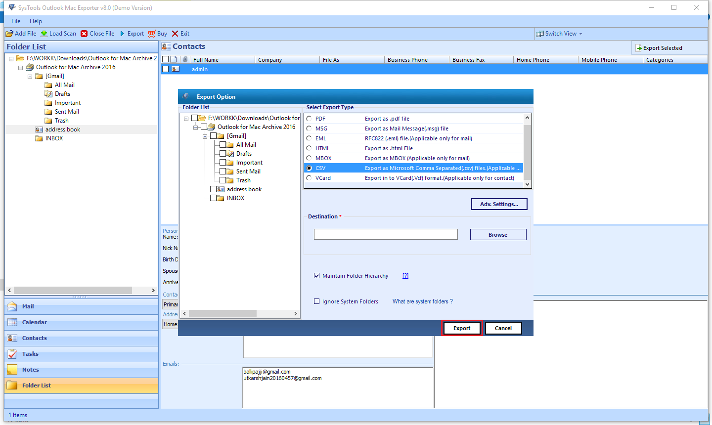
Task: Click the Cancel button in dialog
Action: [x=503, y=328]
